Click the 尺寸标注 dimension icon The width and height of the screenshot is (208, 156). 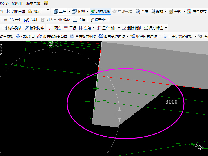click(146, 28)
